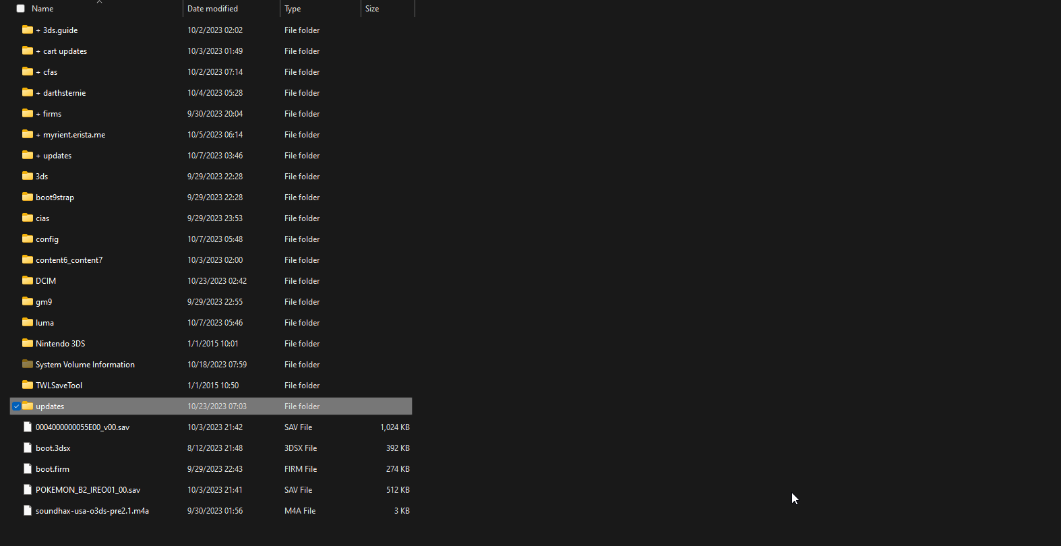Image resolution: width=1061 pixels, height=546 pixels.
Task: Click the '+ cart updates' folder icon
Action: point(28,51)
